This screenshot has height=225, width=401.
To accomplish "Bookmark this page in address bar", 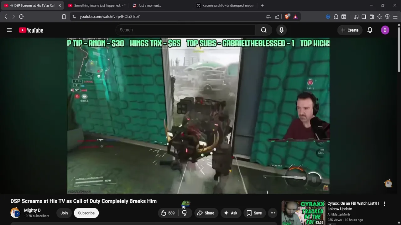I will [x=64, y=17].
